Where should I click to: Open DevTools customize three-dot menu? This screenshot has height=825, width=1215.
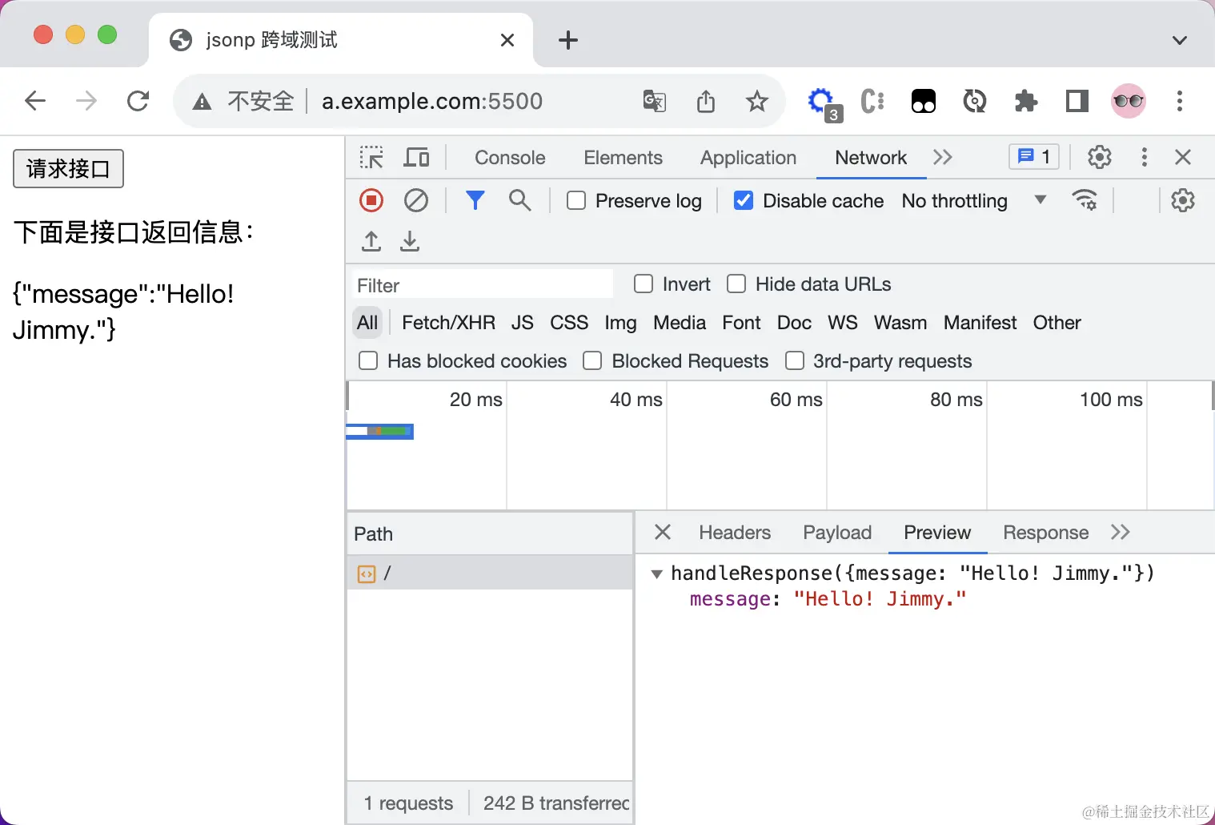click(x=1145, y=157)
